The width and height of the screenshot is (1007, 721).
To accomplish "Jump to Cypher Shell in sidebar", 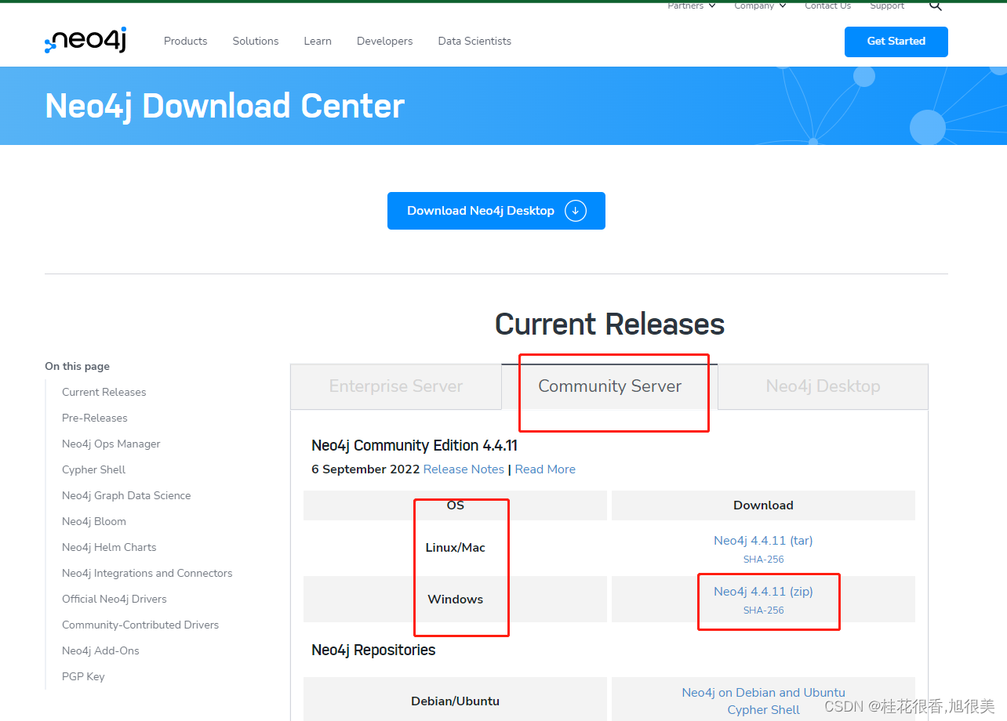I will click(x=94, y=469).
